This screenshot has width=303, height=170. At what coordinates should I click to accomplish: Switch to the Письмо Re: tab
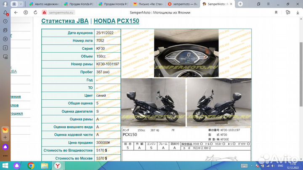point(149,4)
